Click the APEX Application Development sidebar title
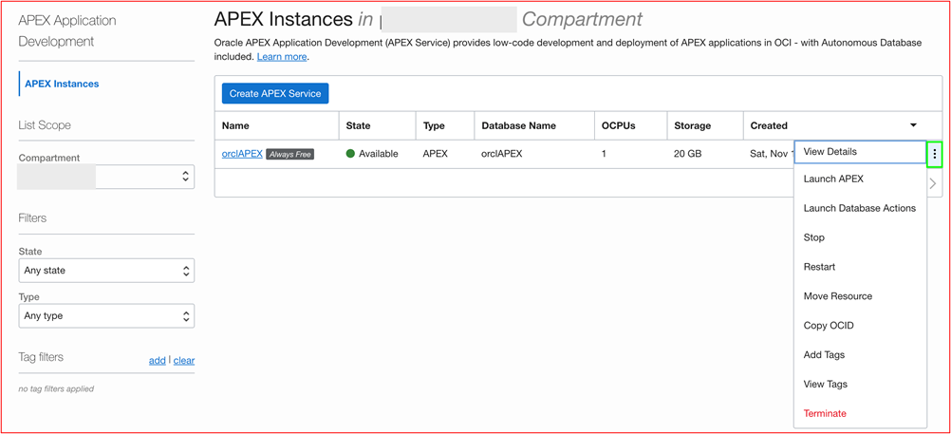This screenshot has height=434, width=951. (x=67, y=31)
